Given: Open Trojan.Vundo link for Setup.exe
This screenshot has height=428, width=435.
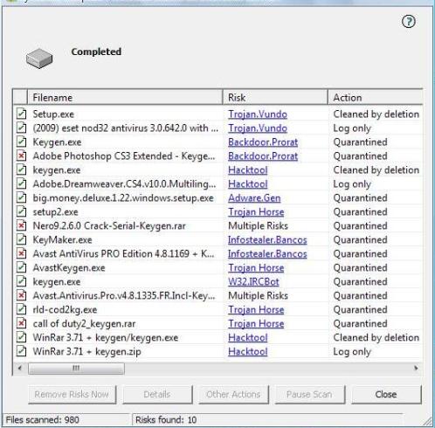Looking at the screenshot, I should point(258,114).
